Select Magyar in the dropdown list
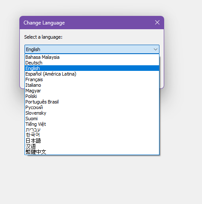Screen dimensions: 202x204 coord(92,91)
